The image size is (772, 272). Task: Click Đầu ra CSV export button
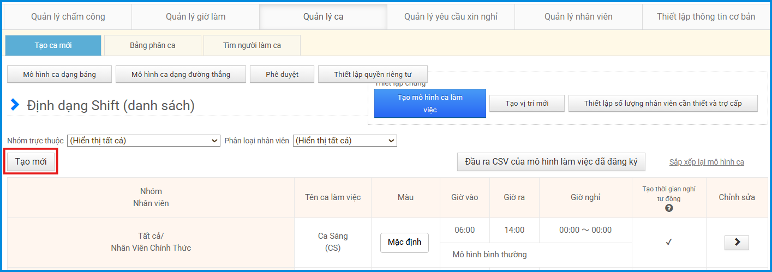pos(551,162)
